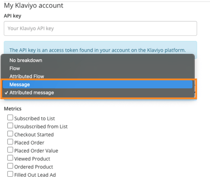The image size is (210, 190).
Task: Select the highlighted Message option
Action: [x=97, y=84]
